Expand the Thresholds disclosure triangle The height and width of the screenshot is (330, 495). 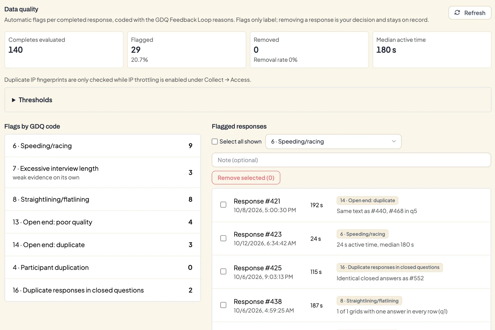pos(14,100)
